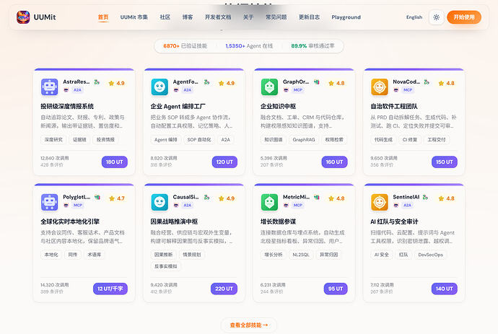
Task: Click the green badge icon beside AgentFo
Action: point(206,82)
